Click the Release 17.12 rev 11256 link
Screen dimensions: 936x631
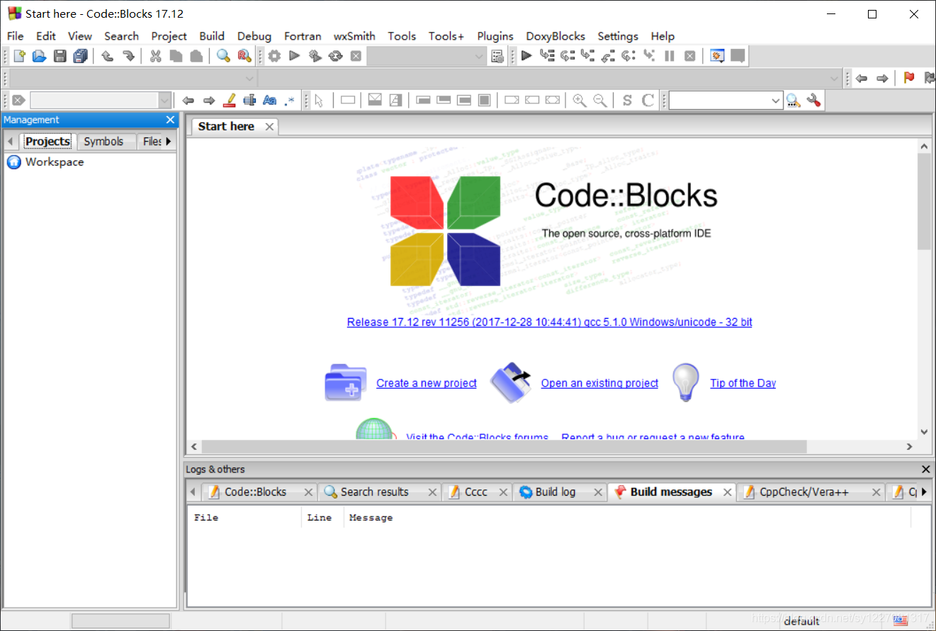(x=550, y=322)
